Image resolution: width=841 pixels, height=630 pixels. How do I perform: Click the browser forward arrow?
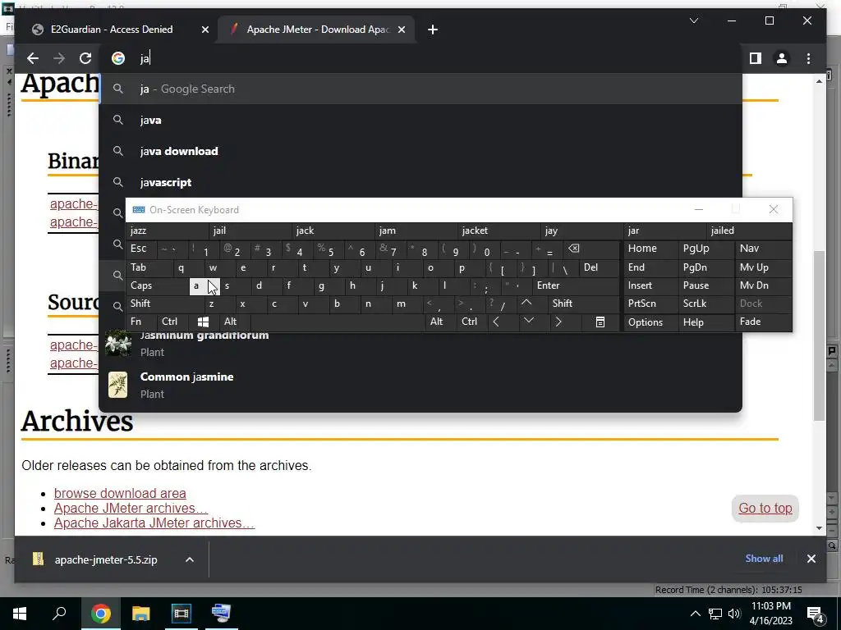[59, 58]
